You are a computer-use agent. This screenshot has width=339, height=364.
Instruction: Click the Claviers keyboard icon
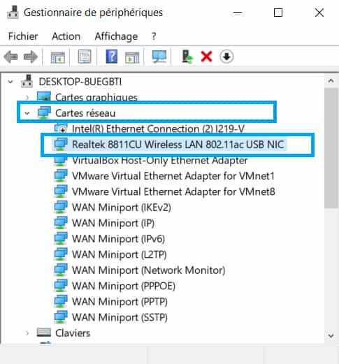(44, 333)
